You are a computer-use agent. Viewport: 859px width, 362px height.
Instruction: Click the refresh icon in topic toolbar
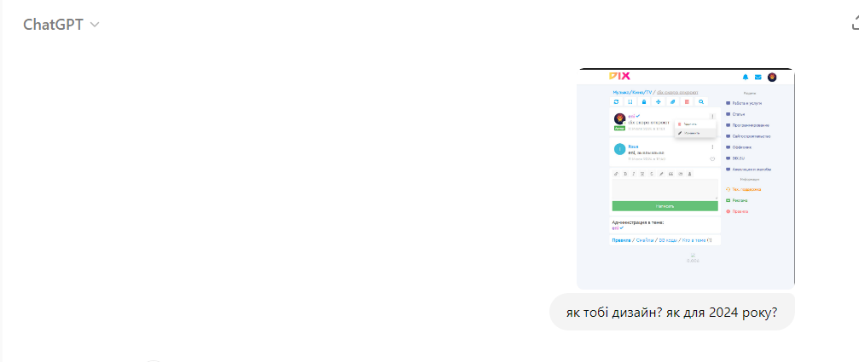pyautogui.click(x=616, y=101)
